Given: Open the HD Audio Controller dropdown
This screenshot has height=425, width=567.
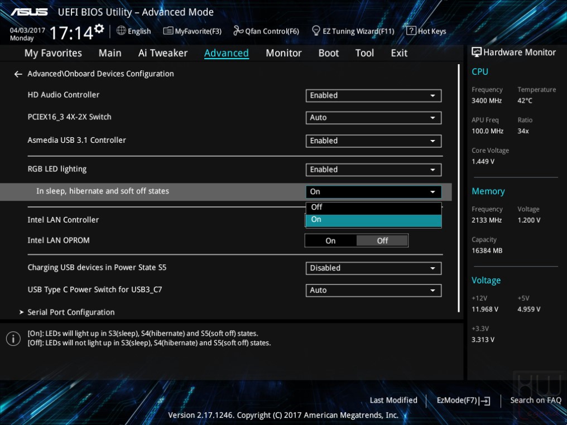Looking at the screenshot, I should coord(373,96).
